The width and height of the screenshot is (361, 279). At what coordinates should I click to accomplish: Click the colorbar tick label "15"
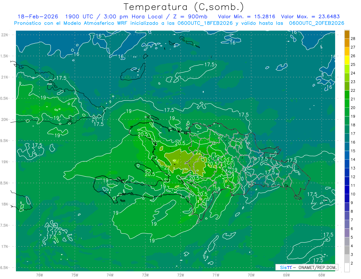tap(353, 151)
